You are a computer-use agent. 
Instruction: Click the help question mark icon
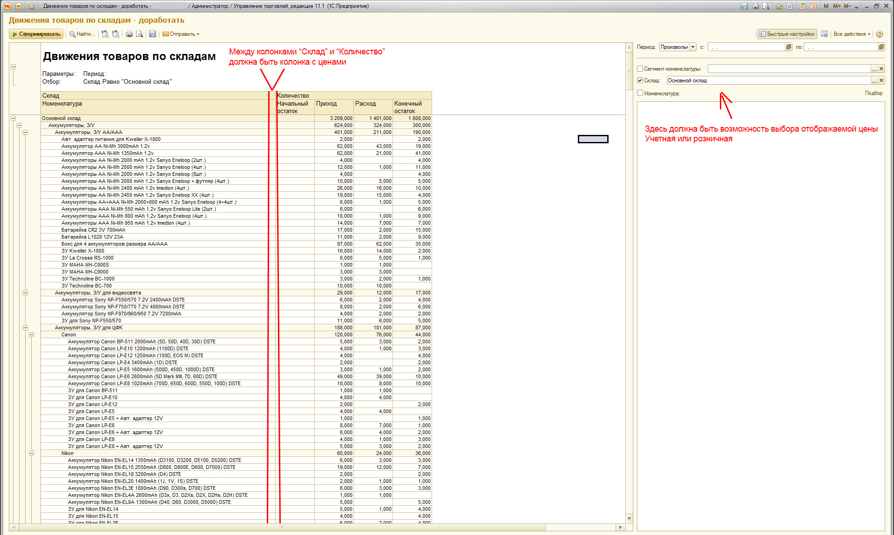click(x=880, y=34)
